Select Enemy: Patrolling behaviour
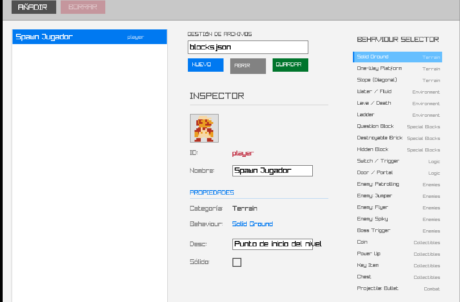The width and height of the screenshot is (460, 302). (x=398, y=184)
